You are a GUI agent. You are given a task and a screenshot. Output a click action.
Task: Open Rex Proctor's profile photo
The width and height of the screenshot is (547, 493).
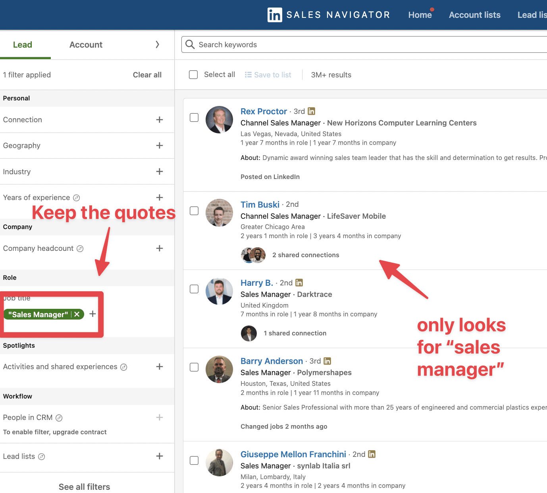(x=219, y=119)
